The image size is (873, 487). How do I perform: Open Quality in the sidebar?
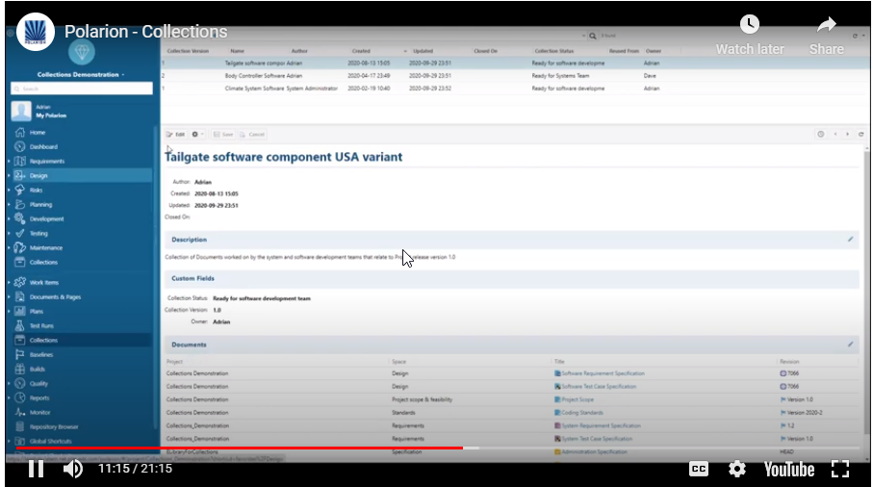point(39,384)
